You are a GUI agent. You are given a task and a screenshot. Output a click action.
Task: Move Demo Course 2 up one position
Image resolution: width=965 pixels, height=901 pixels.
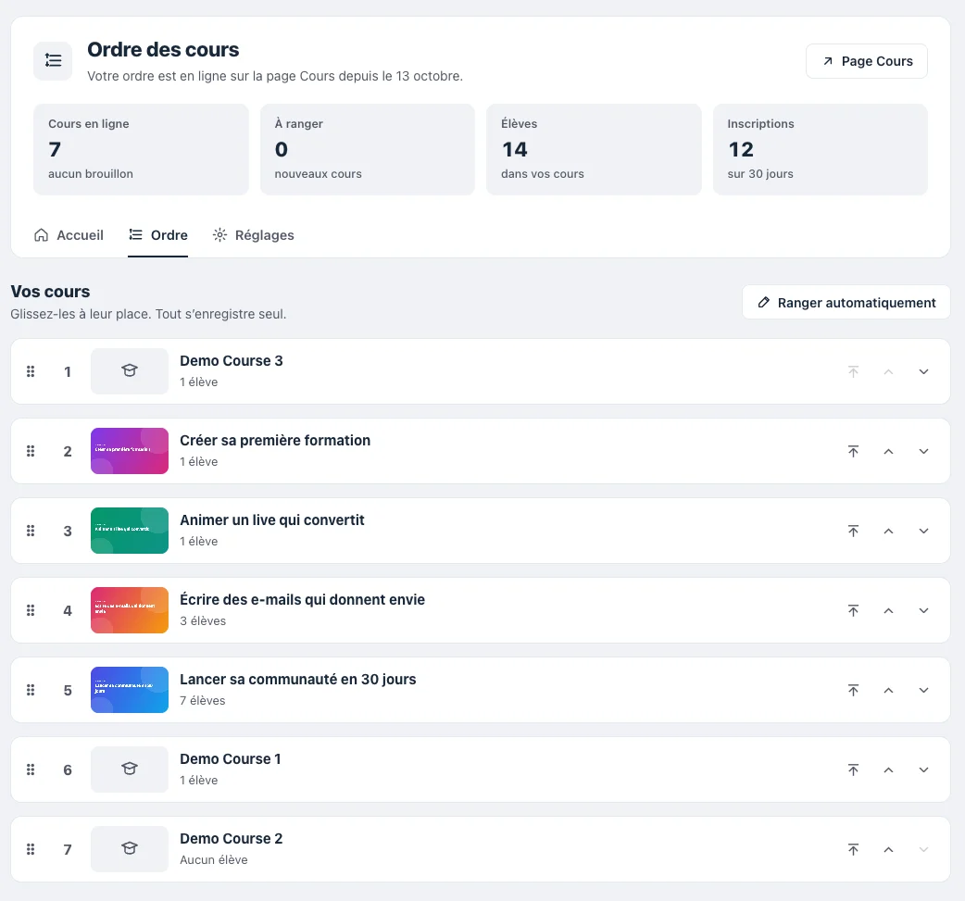[888, 849]
